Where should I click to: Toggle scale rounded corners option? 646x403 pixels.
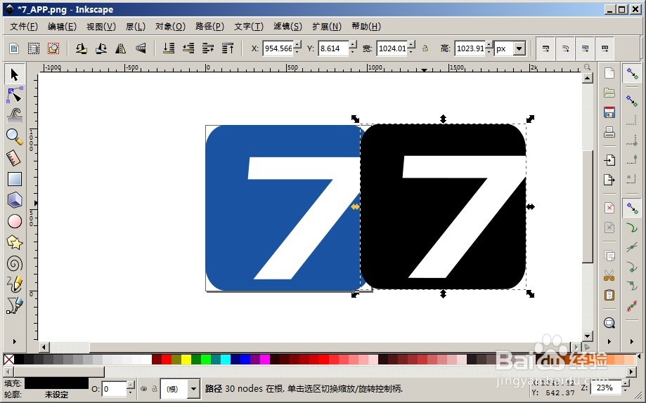tap(565, 48)
